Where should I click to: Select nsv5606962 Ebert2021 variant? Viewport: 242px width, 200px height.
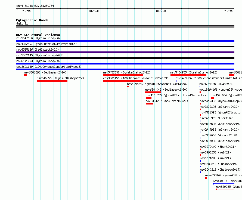tap(218, 118)
